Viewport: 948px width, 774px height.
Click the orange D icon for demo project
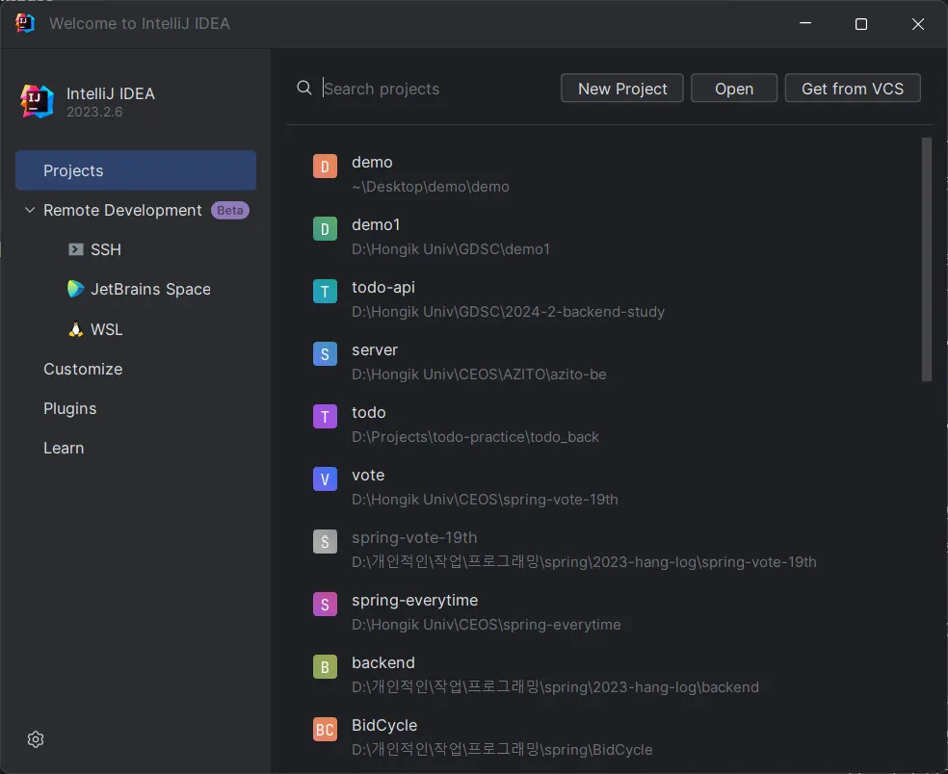[325, 167]
